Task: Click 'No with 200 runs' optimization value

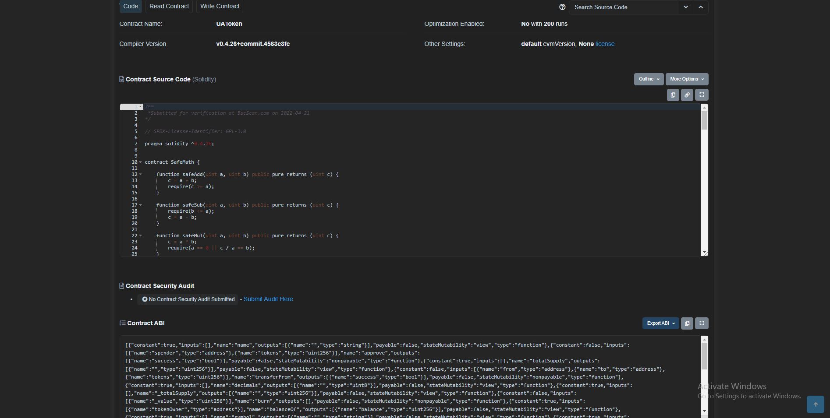Action: (544, 24)
